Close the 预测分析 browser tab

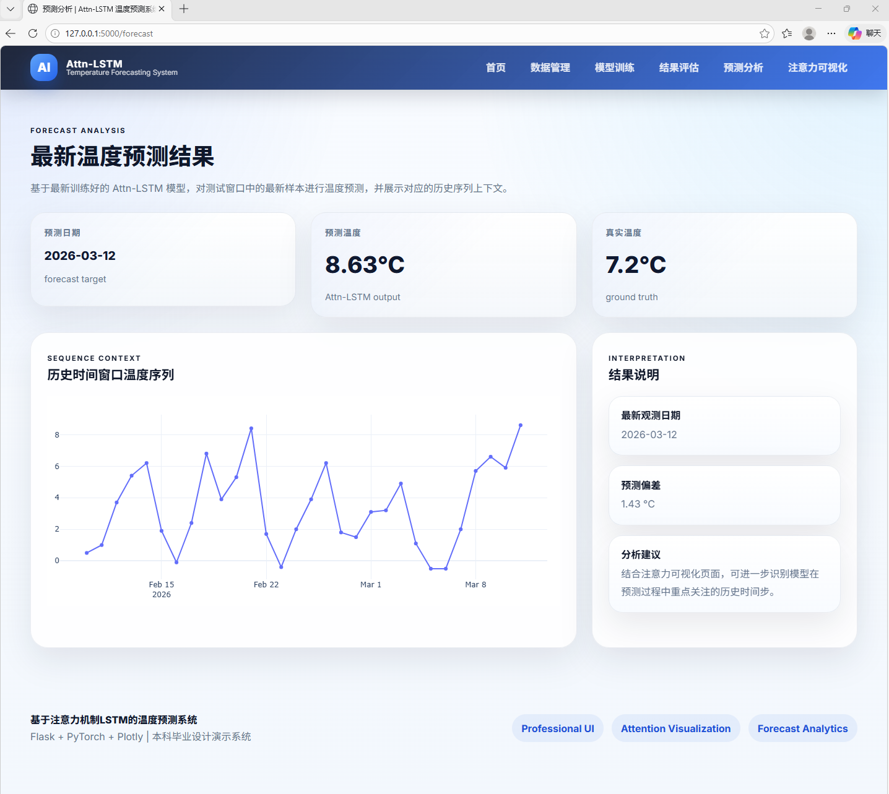[x=162, y=9]
